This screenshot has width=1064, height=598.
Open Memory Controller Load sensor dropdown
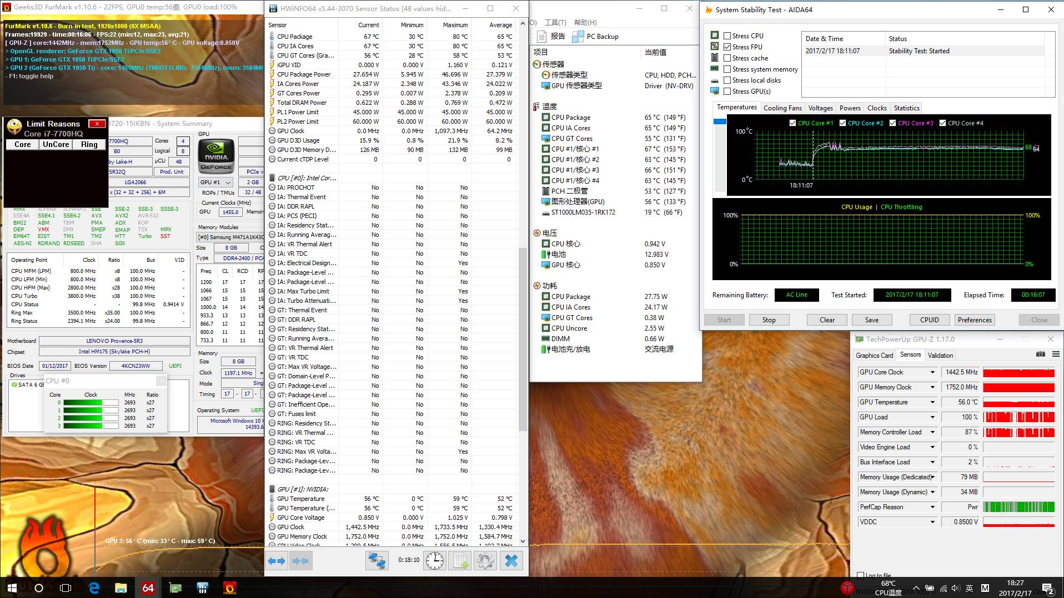[932, 432]
